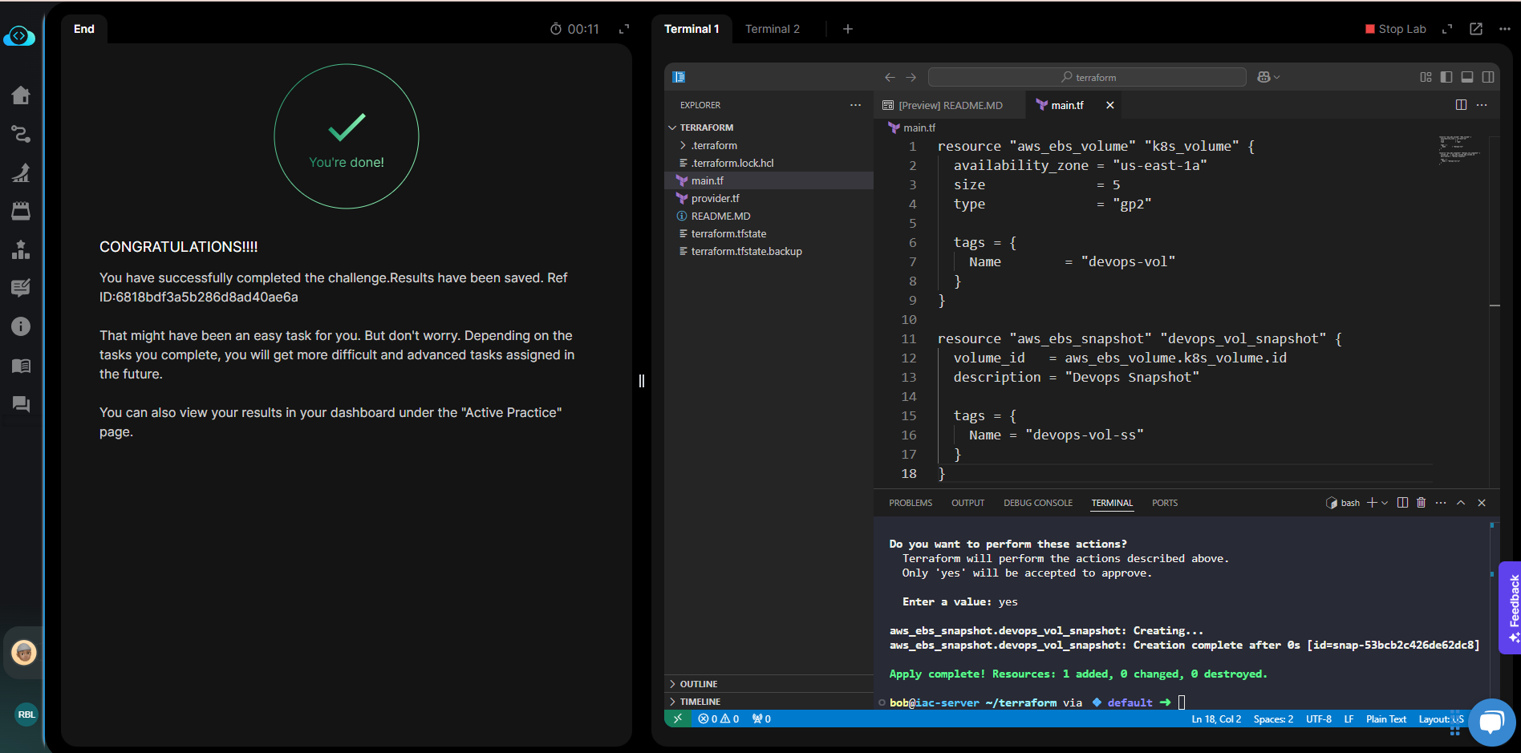Open the PROBLEMS panel tab

pos(911,503)
